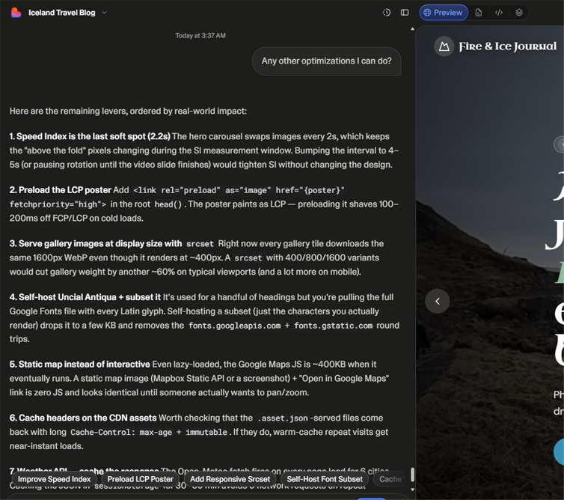The height and width of the screenshot is (500, 564).
Task: Switch to the code view icon
Action: (x=498, y=13)
